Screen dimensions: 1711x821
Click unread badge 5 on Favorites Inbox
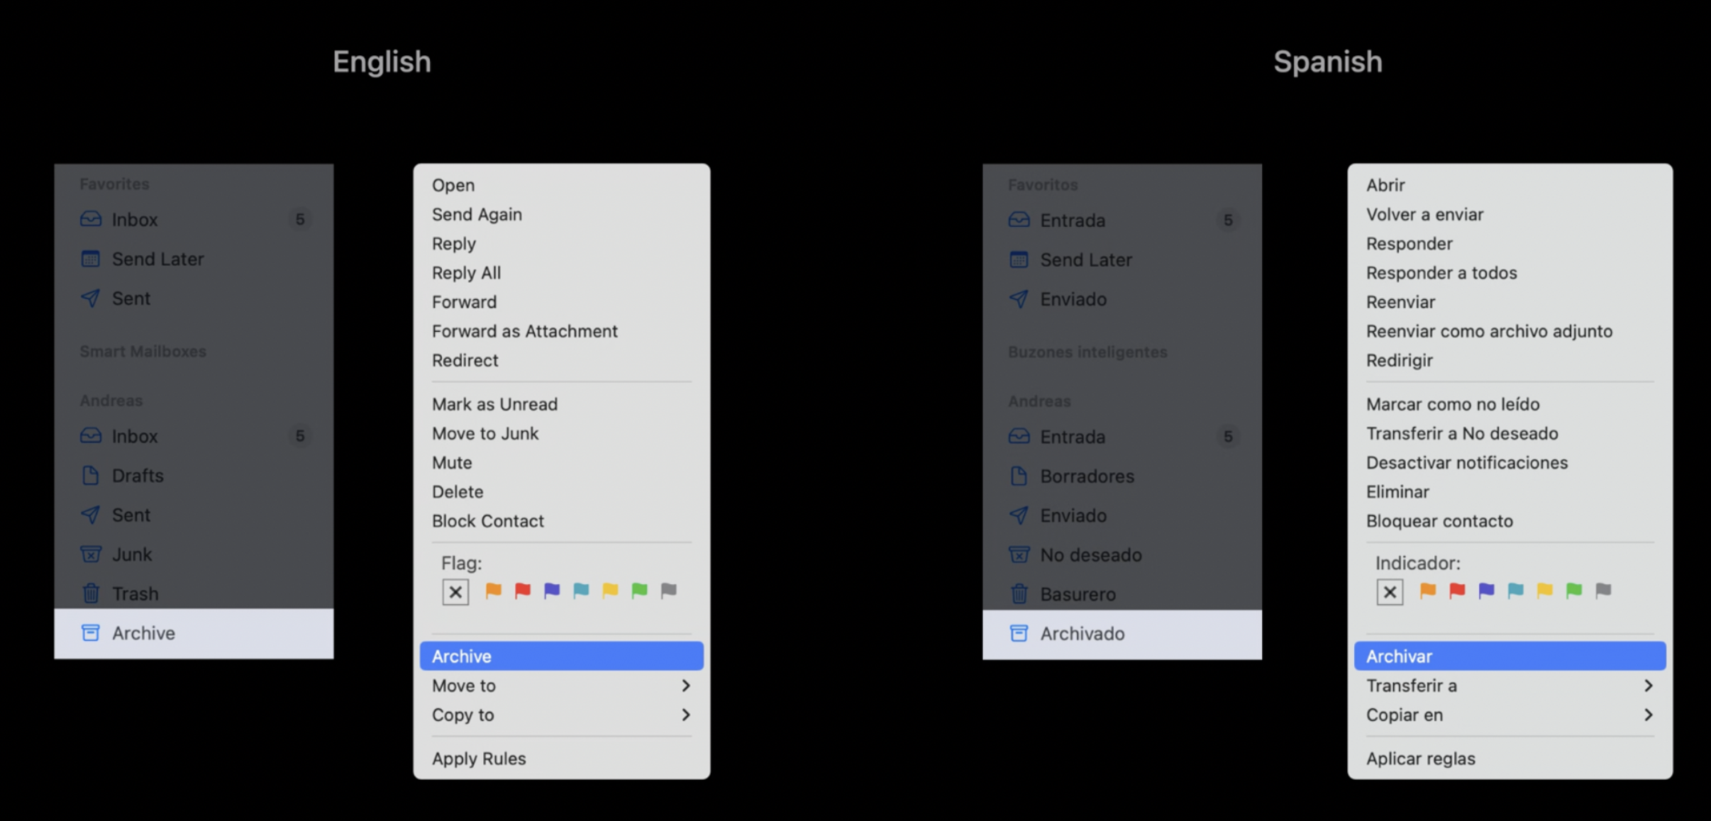pyautogui.click(x=300, y=219)
